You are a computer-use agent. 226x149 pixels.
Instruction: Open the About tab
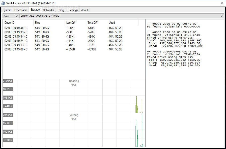(84, 10)
